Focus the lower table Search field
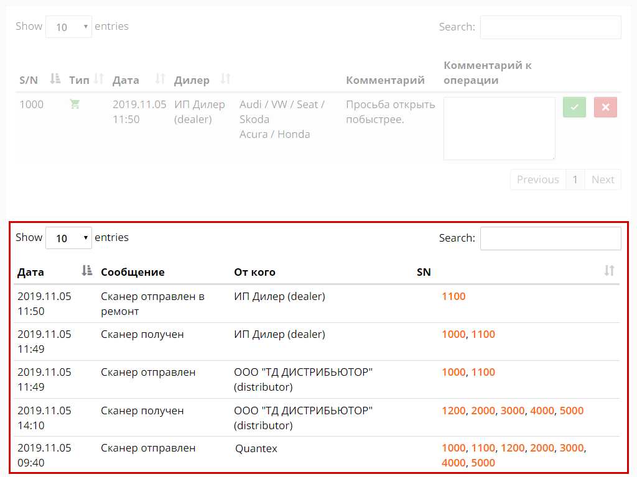 550,238
